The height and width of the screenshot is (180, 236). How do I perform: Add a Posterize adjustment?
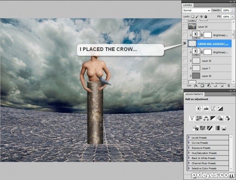point(203,128)
